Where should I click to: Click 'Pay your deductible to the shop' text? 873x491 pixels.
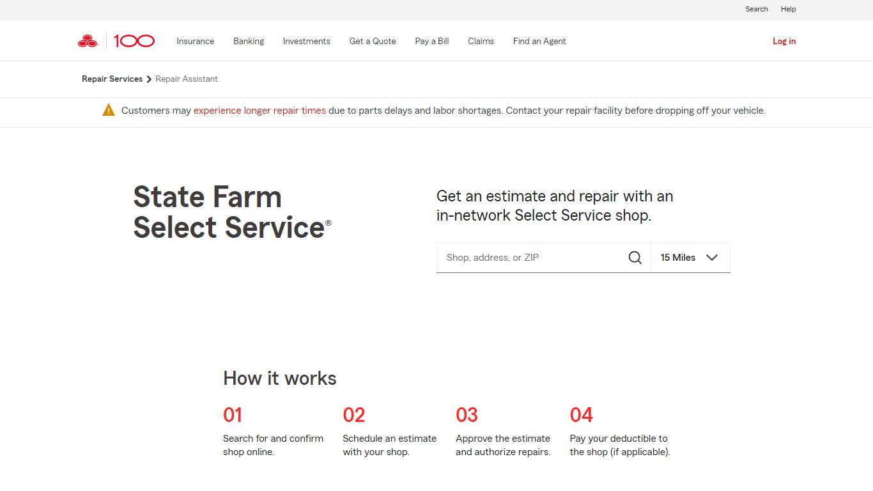619,445
